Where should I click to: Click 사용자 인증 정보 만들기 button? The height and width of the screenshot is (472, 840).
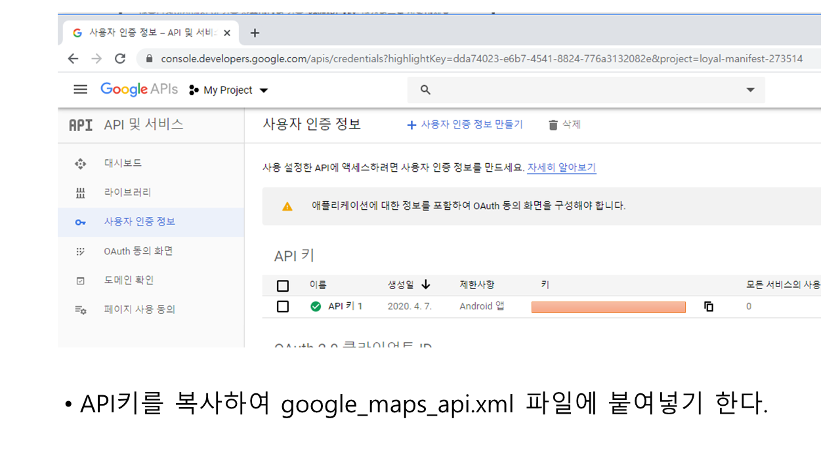click(x=465, y=125)
